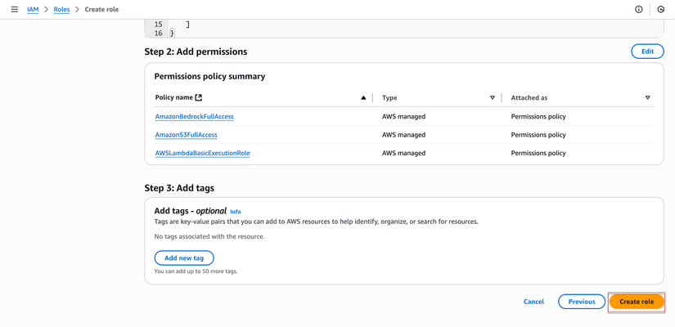This screenshot has height=327, width=675.
Task: Open AWSLambdaBasicExecutionRole policy link
Action: pos(202,153)
